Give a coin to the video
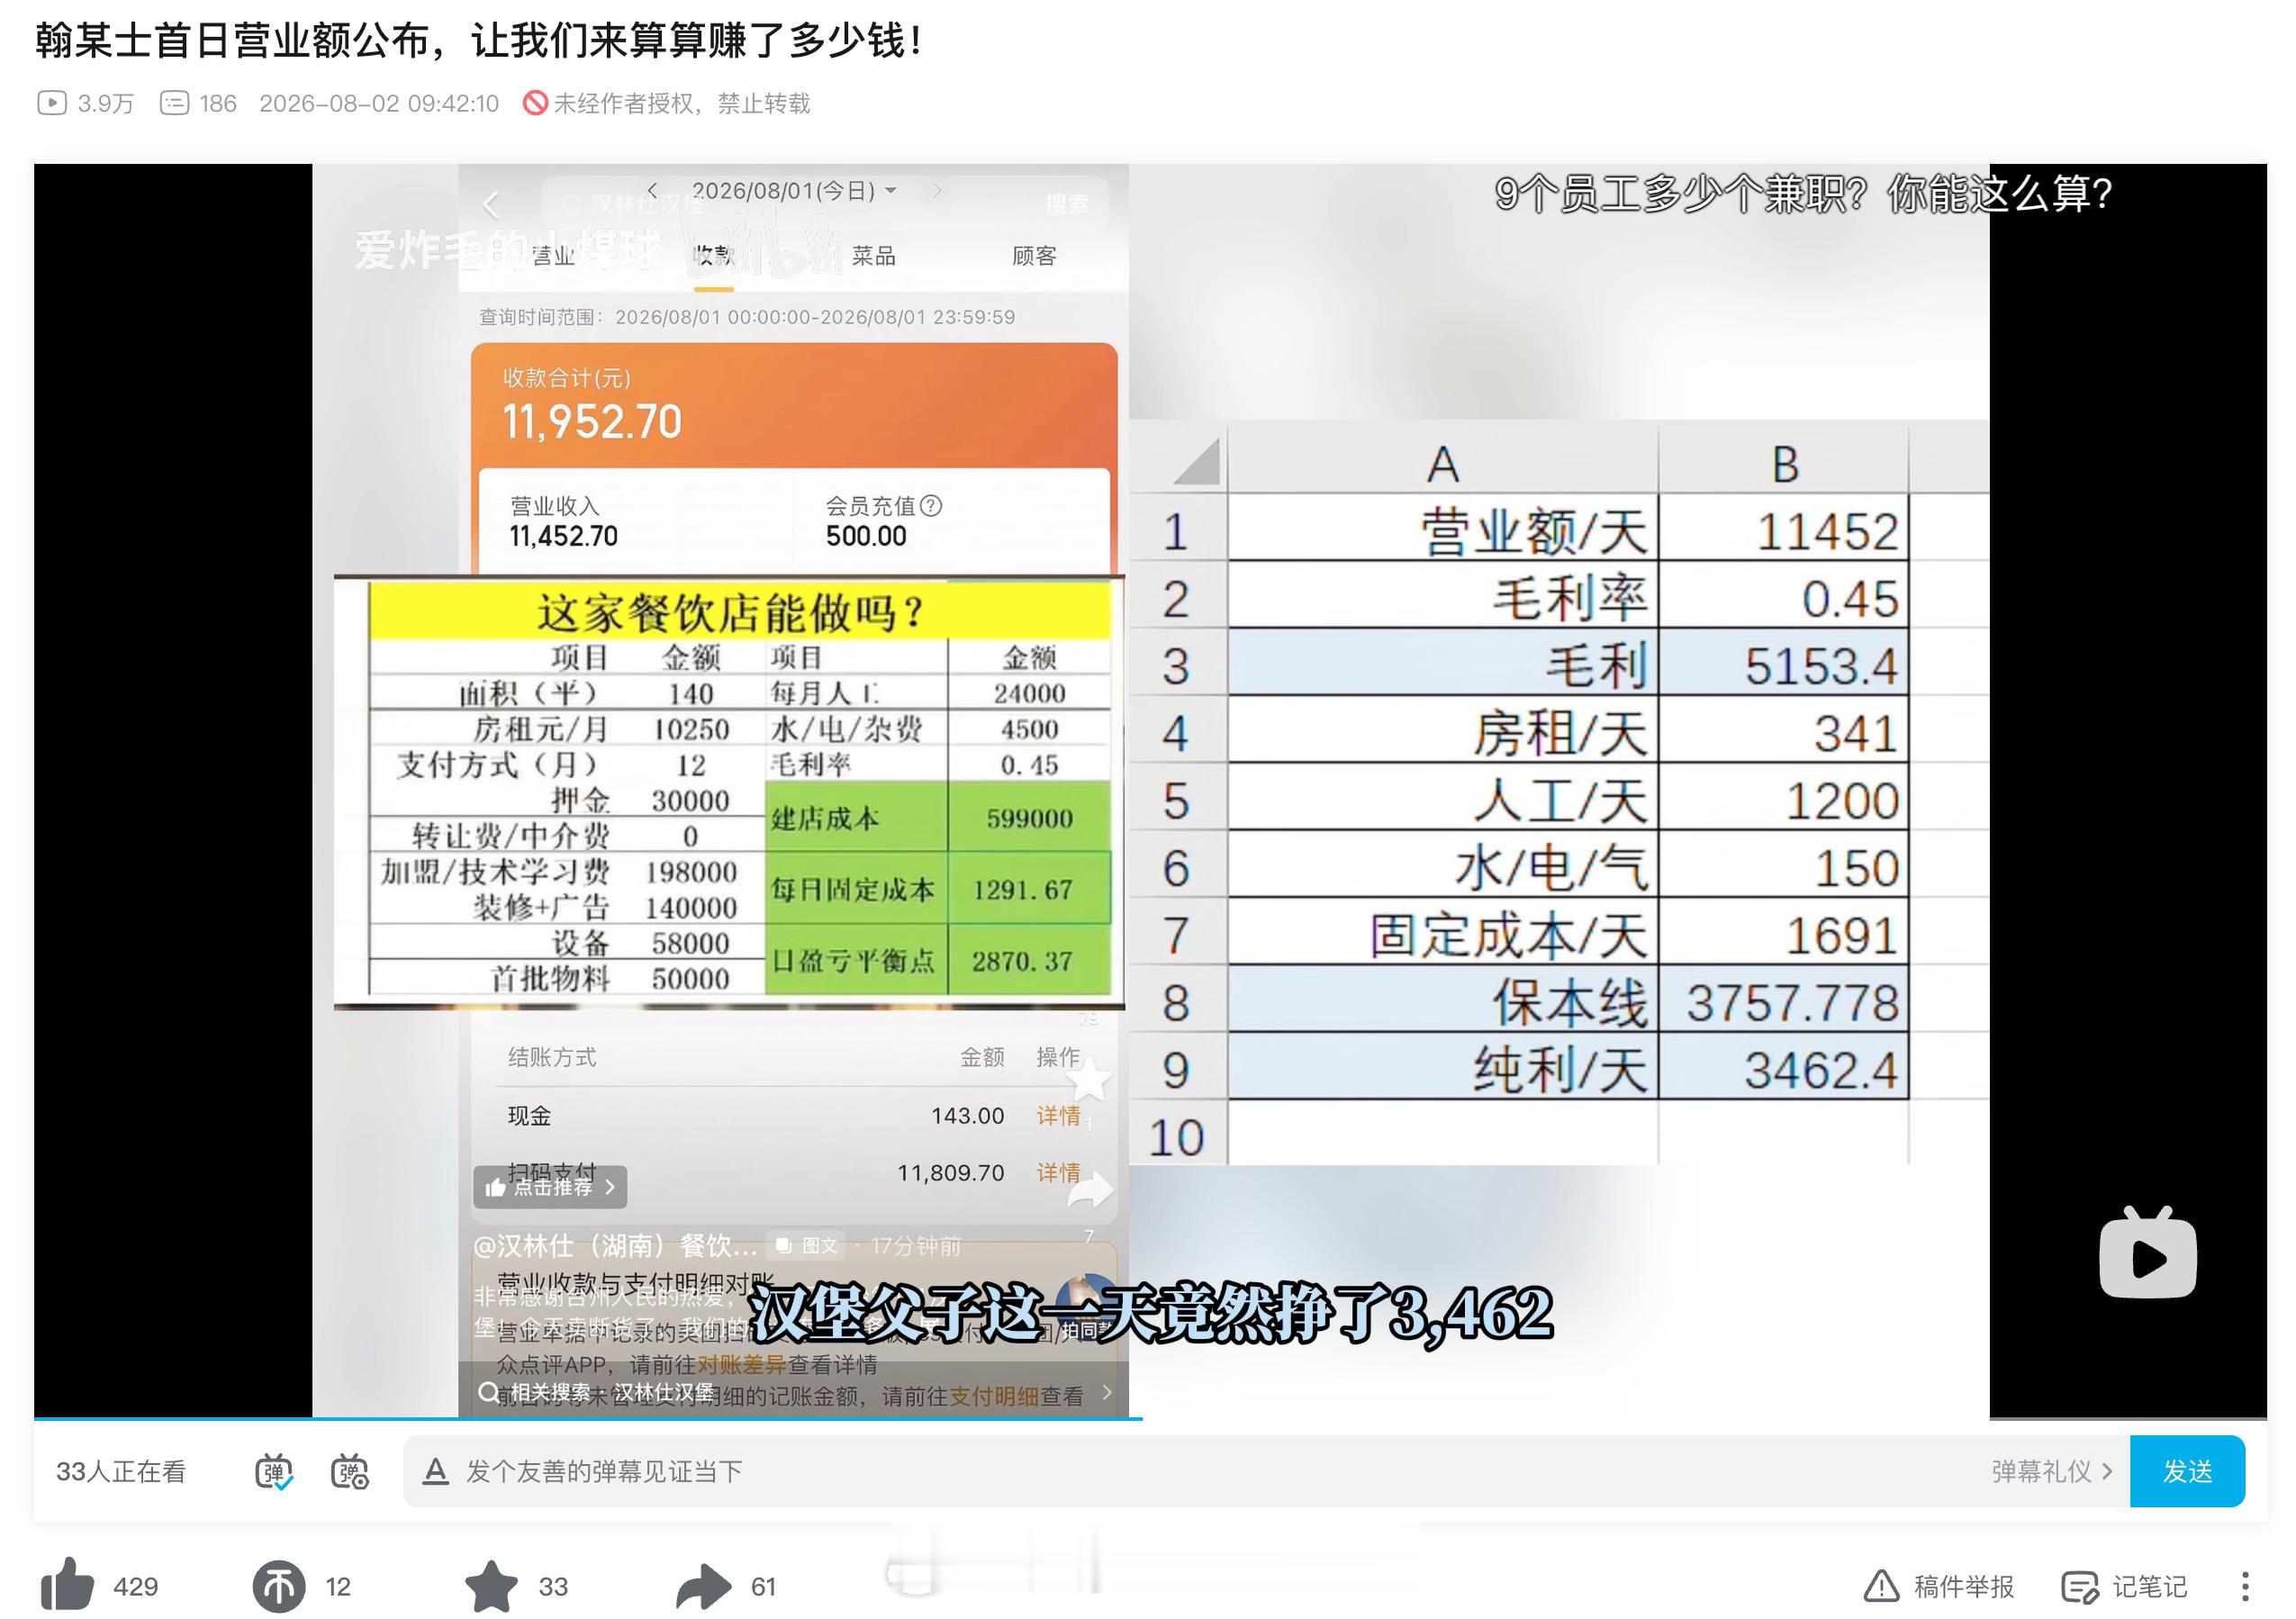 pos(279,1586)
